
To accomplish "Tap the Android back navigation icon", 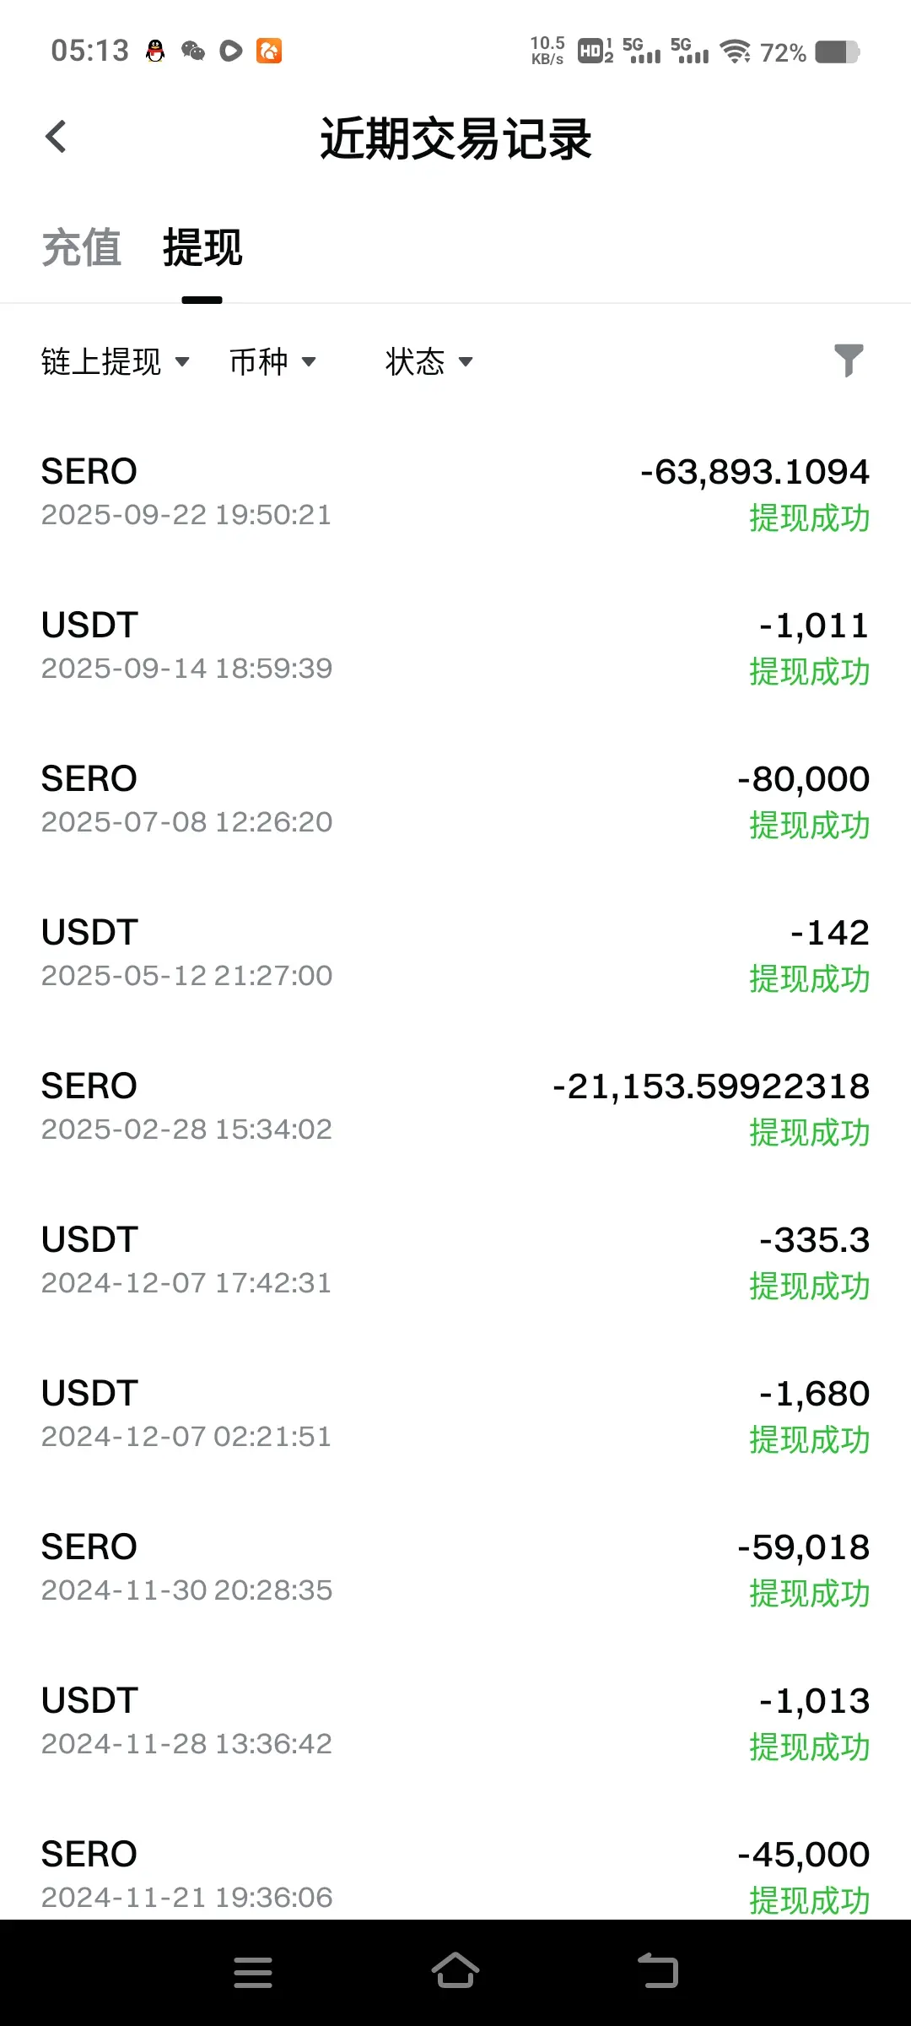I will (x=659, y=1971).
